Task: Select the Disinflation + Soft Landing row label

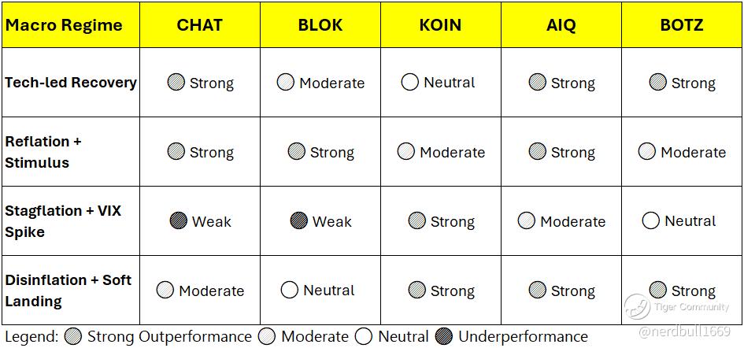Action: point(68,291)
